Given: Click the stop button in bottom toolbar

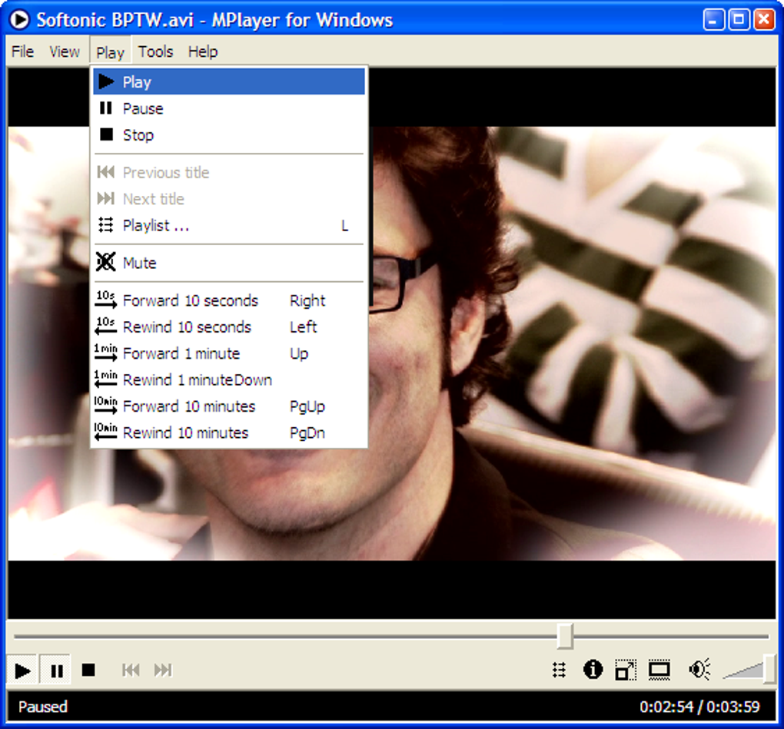Looking at the screenshot, I should tap(88, 670).
